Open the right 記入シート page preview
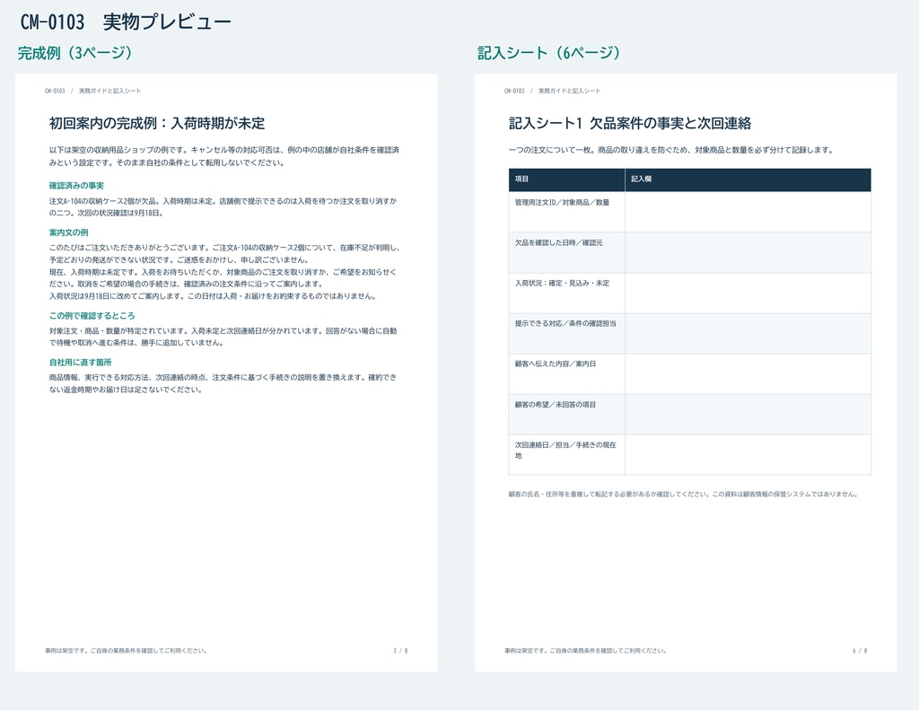The width and height of the screenshot is (919, 710). click(686, 373)
